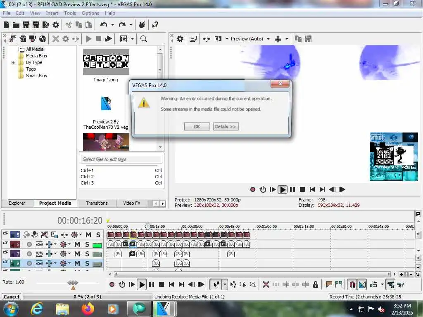The image size is (423, 317).
Task: Click the Rate slider handle
Action: pyautogui.click(x=73, y=283)
